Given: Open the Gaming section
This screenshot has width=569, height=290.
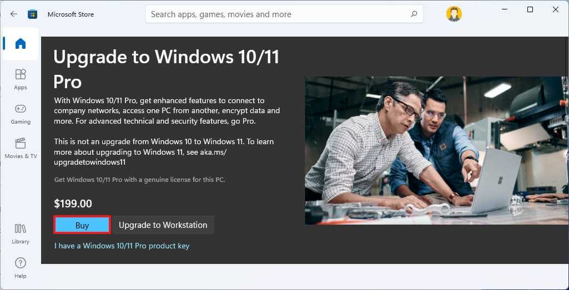Looking at the screenshot, I should pyautogui.click(x=21, y=113).
